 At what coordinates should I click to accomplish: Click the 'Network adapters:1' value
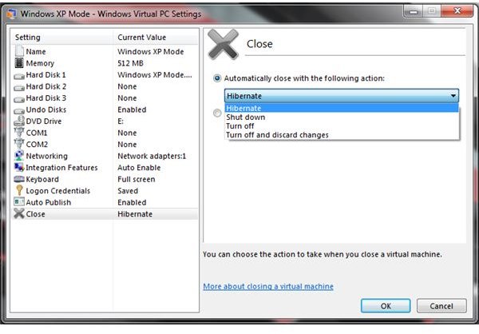152,157
